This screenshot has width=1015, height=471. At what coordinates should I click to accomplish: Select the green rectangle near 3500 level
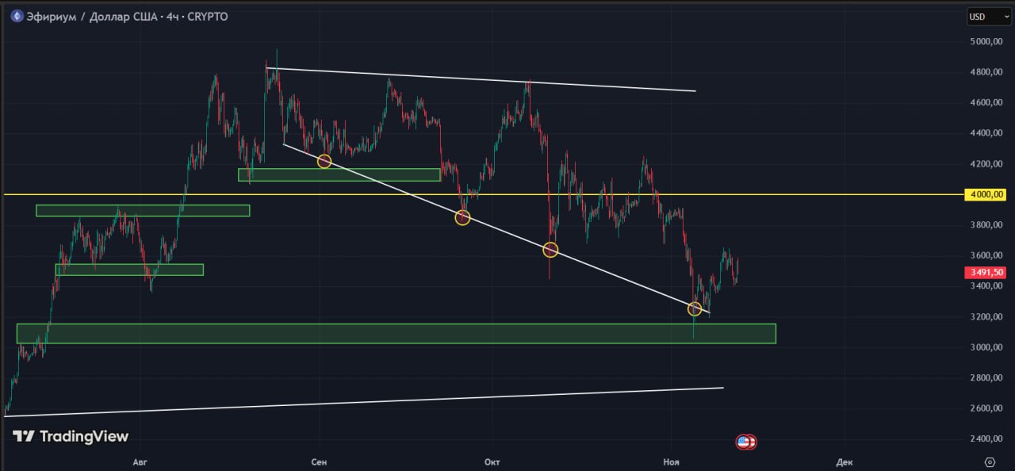129,270
